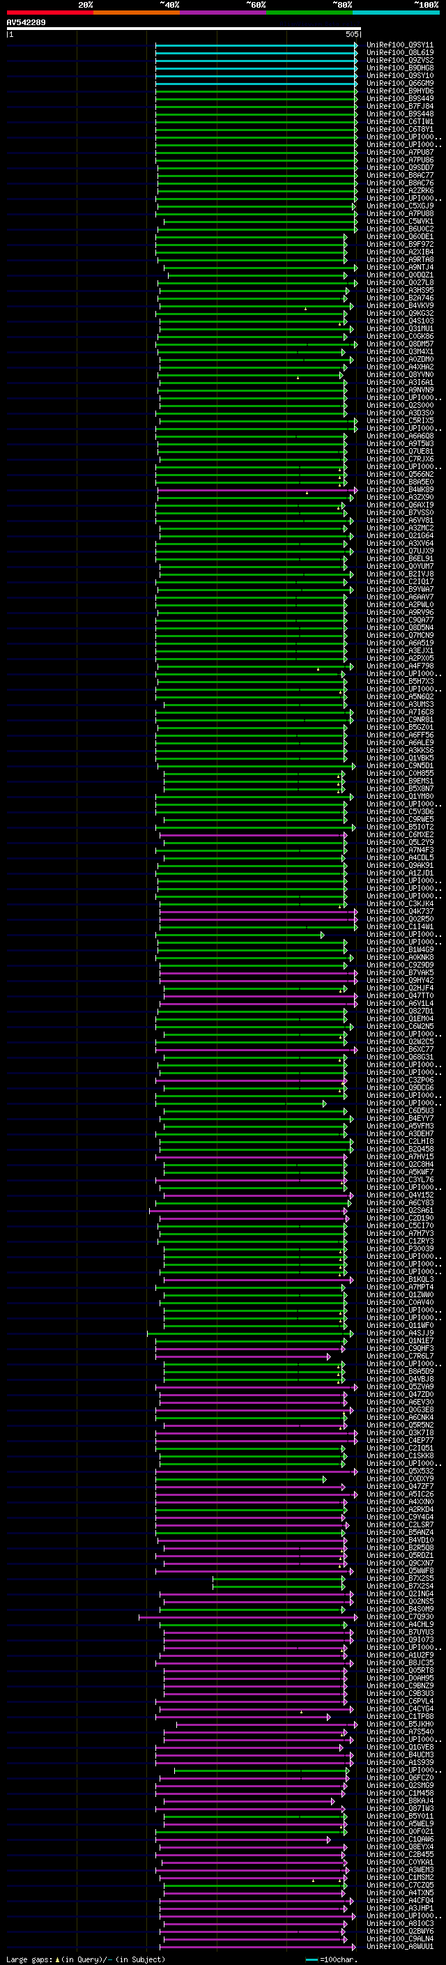Select the UniRef100_B9F972 label
This screenshot has height=1965, width=446.
399,244
